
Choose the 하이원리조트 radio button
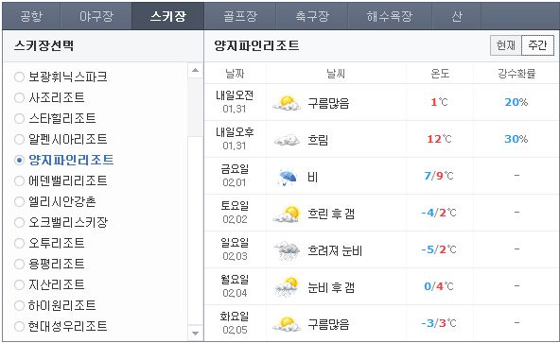19,305
